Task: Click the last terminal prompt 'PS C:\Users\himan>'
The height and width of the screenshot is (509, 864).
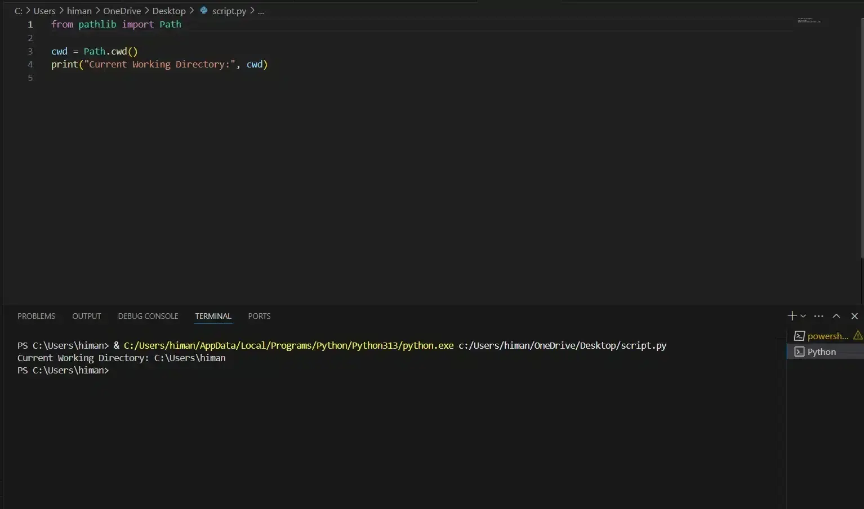Action: pyautogui.click(x=63, y=370)
